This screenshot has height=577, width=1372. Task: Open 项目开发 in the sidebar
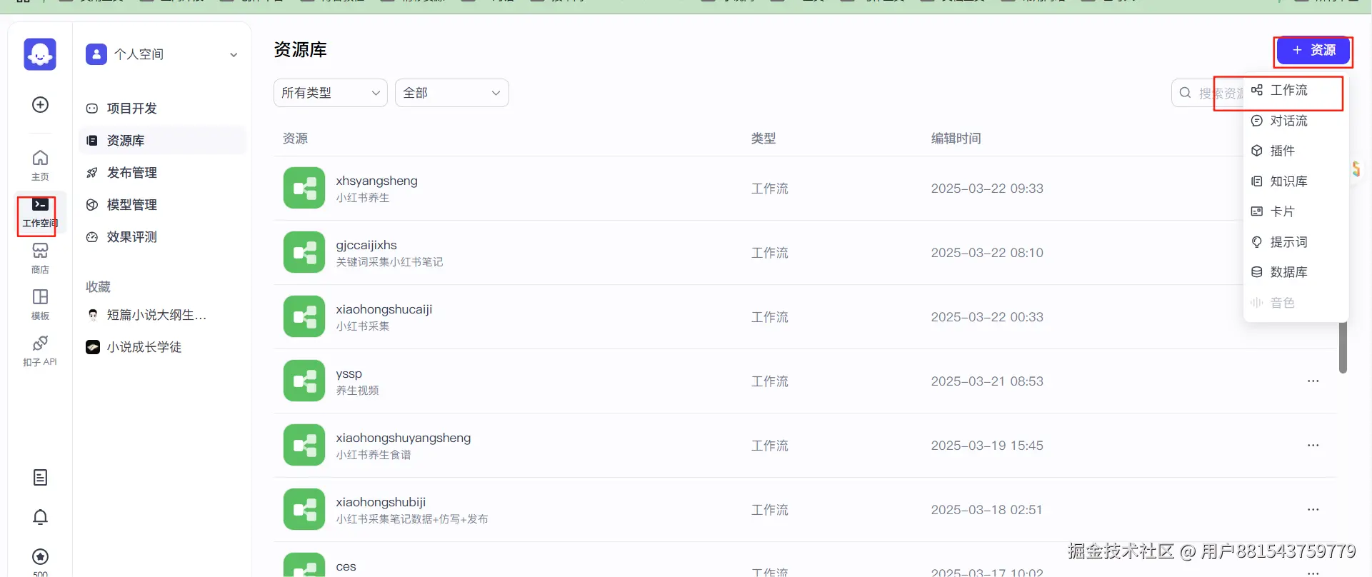coord(163,109)
